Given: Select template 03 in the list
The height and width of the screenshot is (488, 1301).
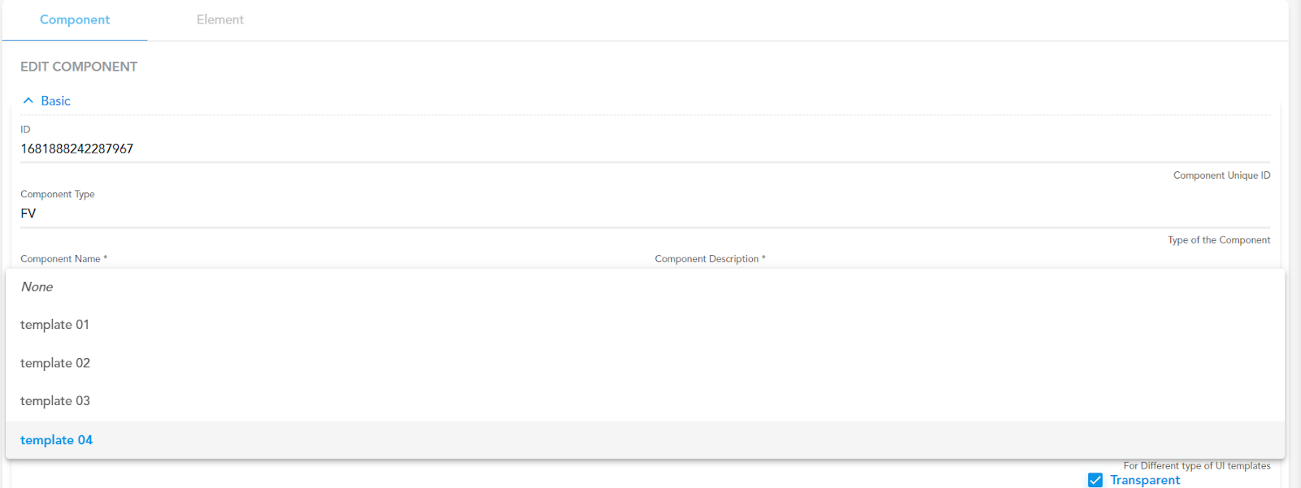Looking at the screenshot, I should tap(55, 401).
